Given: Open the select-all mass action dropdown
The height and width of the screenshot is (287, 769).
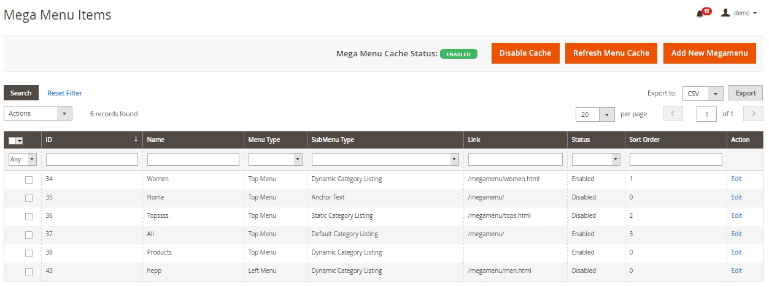Looking at the screenshot, I should [x=20, y=141].
